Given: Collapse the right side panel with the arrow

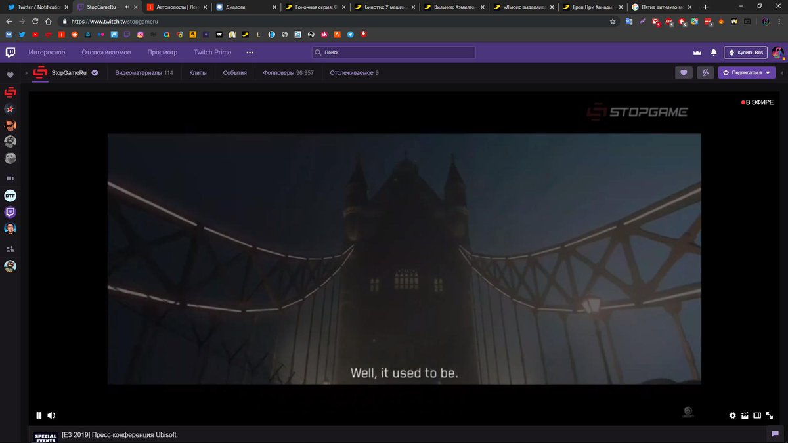Looking at the screenshot, I should coord(781,72).
